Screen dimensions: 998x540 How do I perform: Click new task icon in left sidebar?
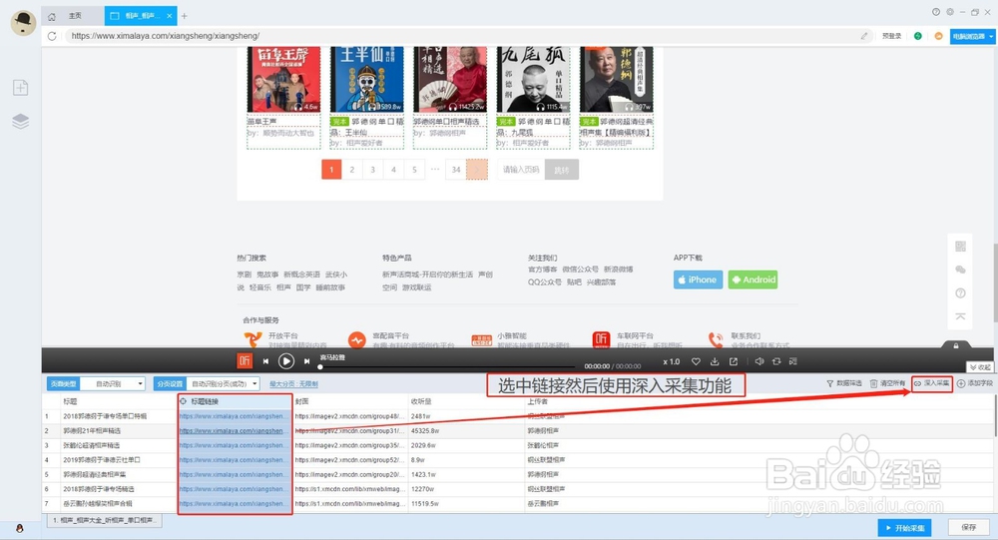[20, 87]
